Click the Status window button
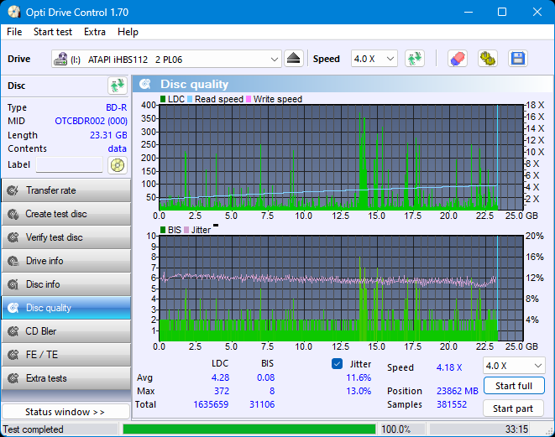This screenshot has height=437, width=555. coord(65,412)
